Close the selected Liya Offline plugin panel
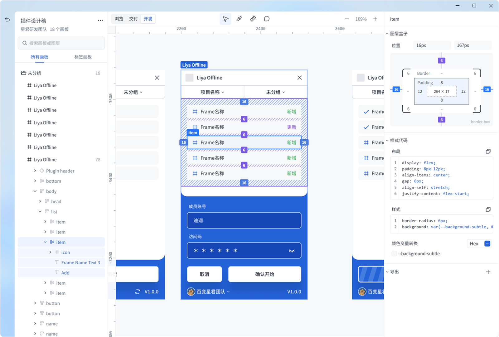 (299, 78)
